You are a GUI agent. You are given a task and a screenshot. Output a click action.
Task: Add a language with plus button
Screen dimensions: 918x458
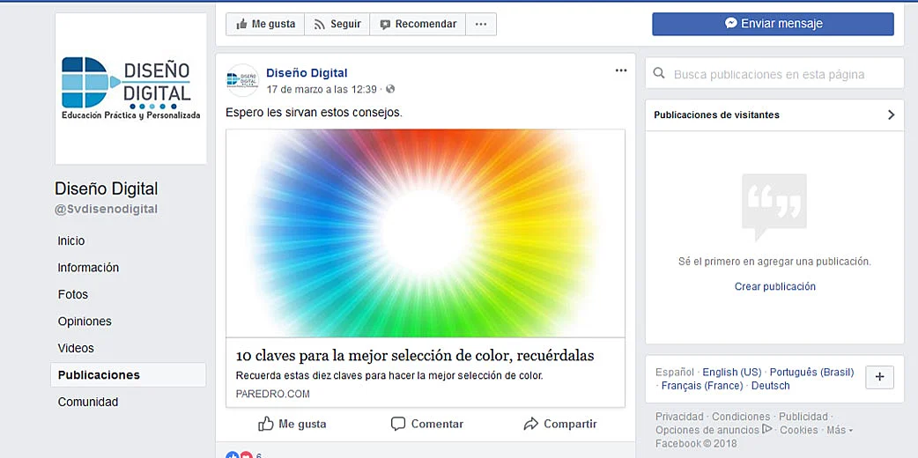pyautogui.click(x=879, y=377)
